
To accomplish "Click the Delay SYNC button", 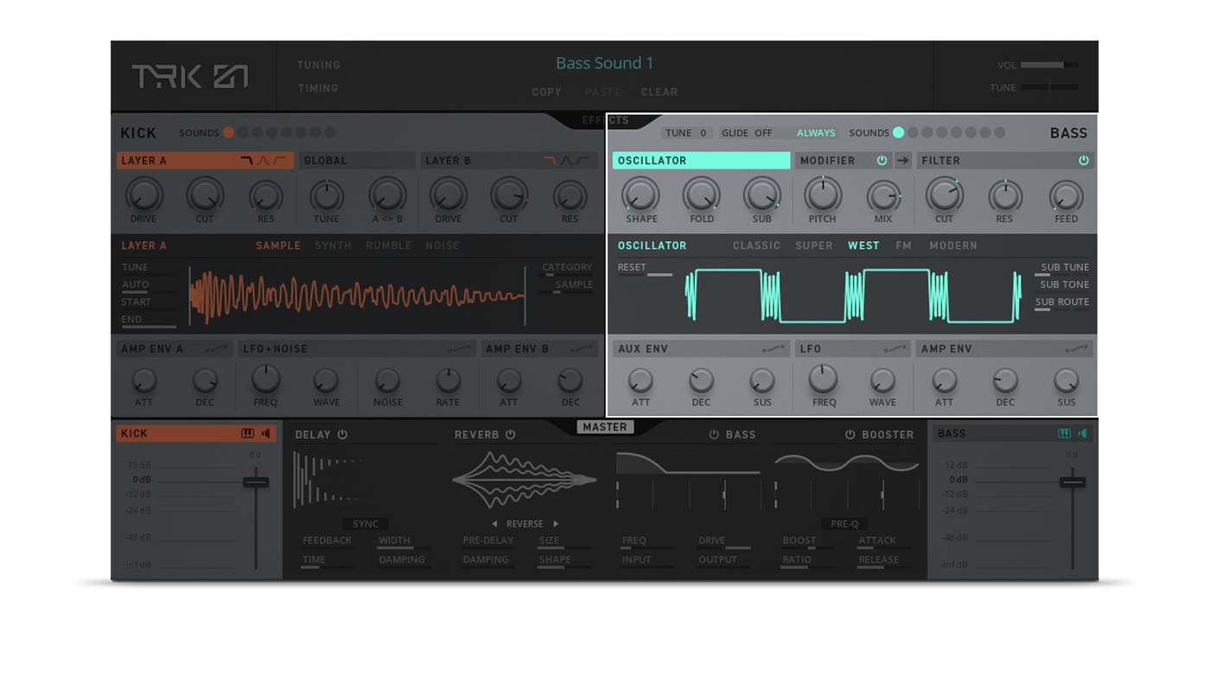I will coord(366,524).
